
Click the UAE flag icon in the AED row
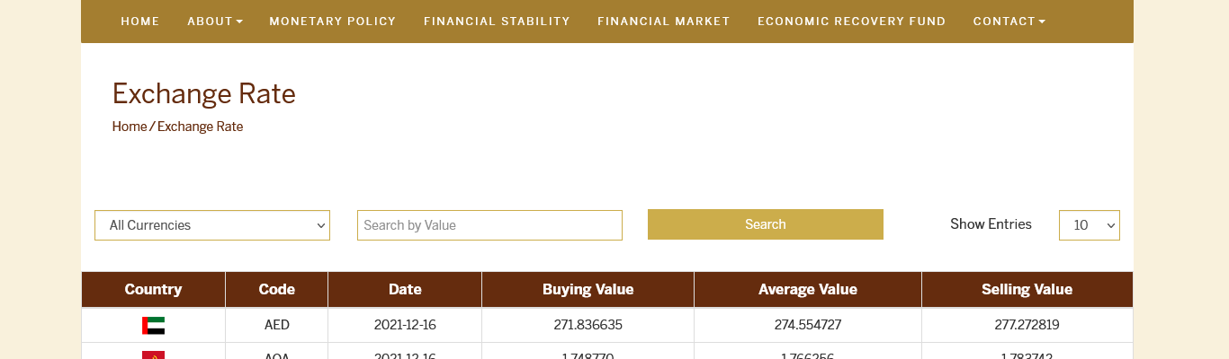click(x=153, y=325)
